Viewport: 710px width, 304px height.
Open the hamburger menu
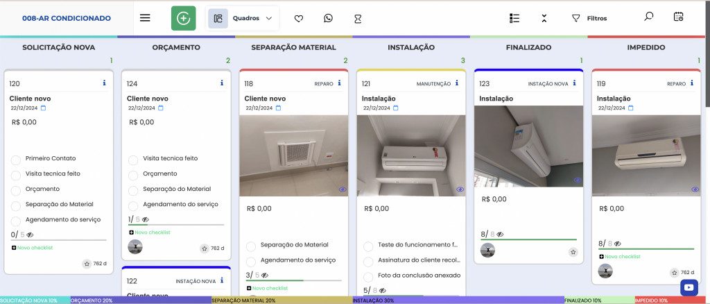point(145,18)
